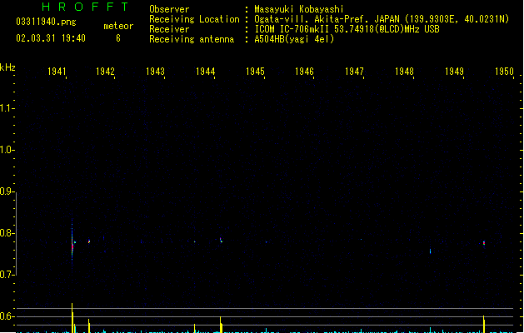
Task: Click the cyan echo between 1948 and 1949
Action: click(430, 251)
